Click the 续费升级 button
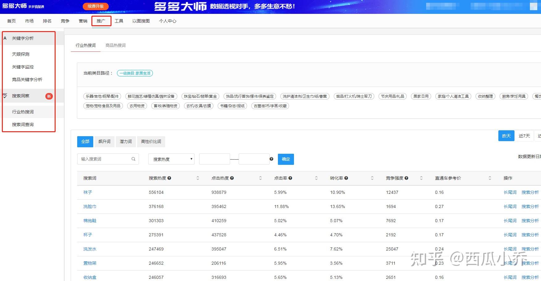The height and width of the screenshot is (281, 541). click(x=96, y=6)
